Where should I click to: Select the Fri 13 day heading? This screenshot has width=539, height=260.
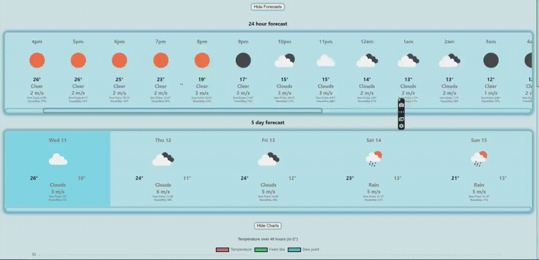[268, 140]
